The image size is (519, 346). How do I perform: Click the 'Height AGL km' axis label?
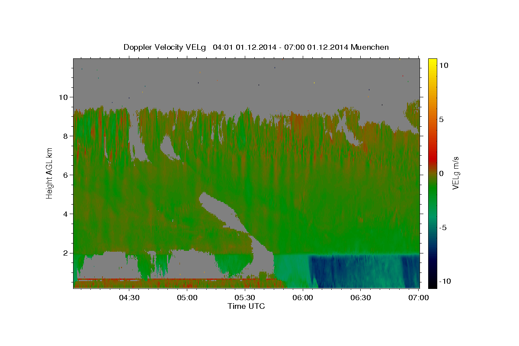pos(49,173)
